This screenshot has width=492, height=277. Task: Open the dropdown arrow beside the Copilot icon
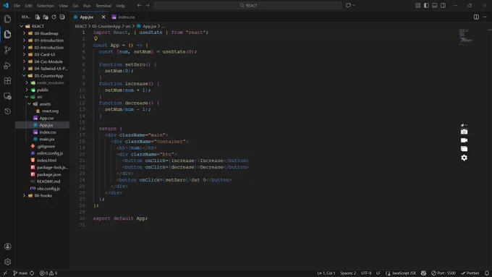[354, 5]
